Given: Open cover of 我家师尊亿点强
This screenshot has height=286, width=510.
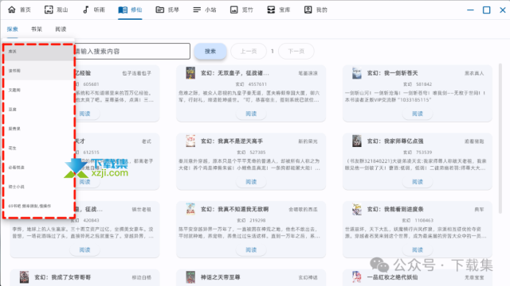Looking at the screenshot, I should (x=357, y=141).
